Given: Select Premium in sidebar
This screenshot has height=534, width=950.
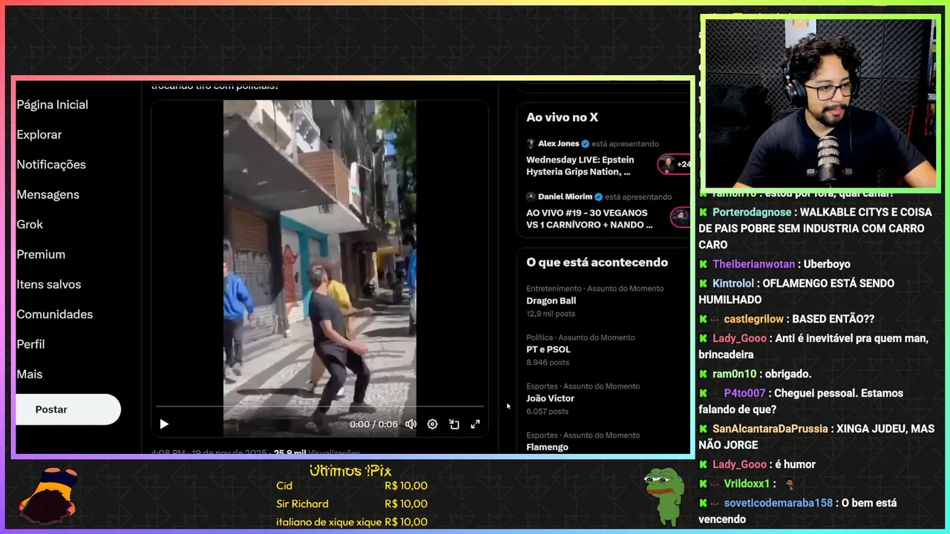Looking at the screenshot, I should [x=41, y=254].
